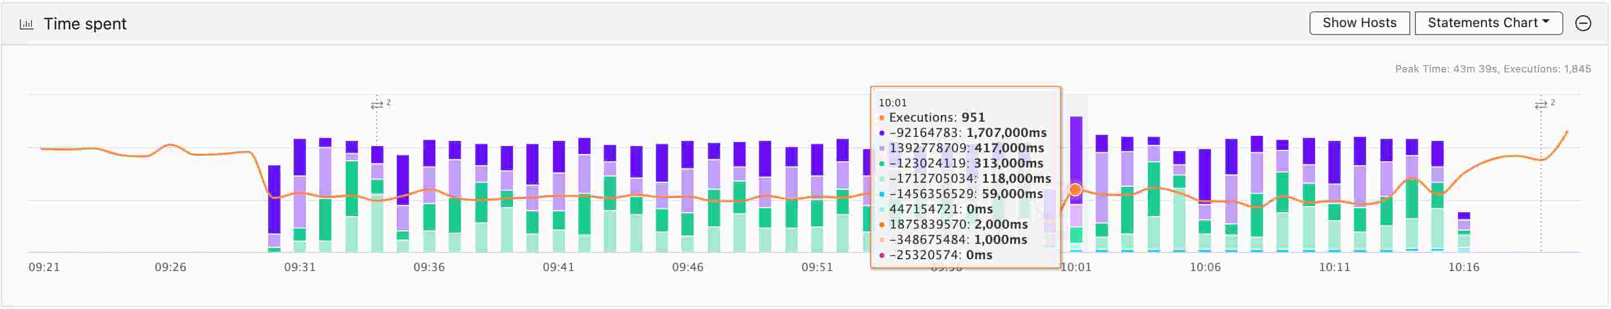Click the -1456356529 tooltip entry
The height and width of the screenshot is (309, 1611).
961,194
